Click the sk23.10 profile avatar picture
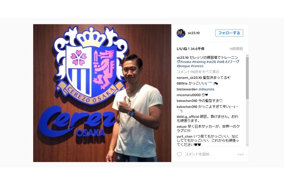 point(181,33)
